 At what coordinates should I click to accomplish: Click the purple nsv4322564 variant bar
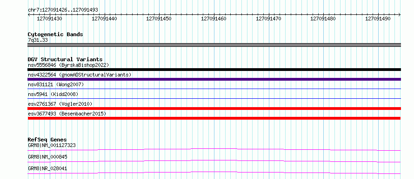point(214,79)
